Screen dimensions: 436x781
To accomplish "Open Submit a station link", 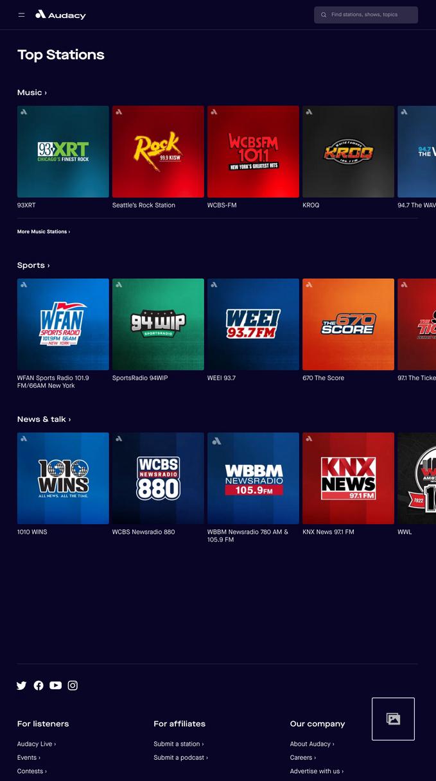I will [x=179, y=744].
